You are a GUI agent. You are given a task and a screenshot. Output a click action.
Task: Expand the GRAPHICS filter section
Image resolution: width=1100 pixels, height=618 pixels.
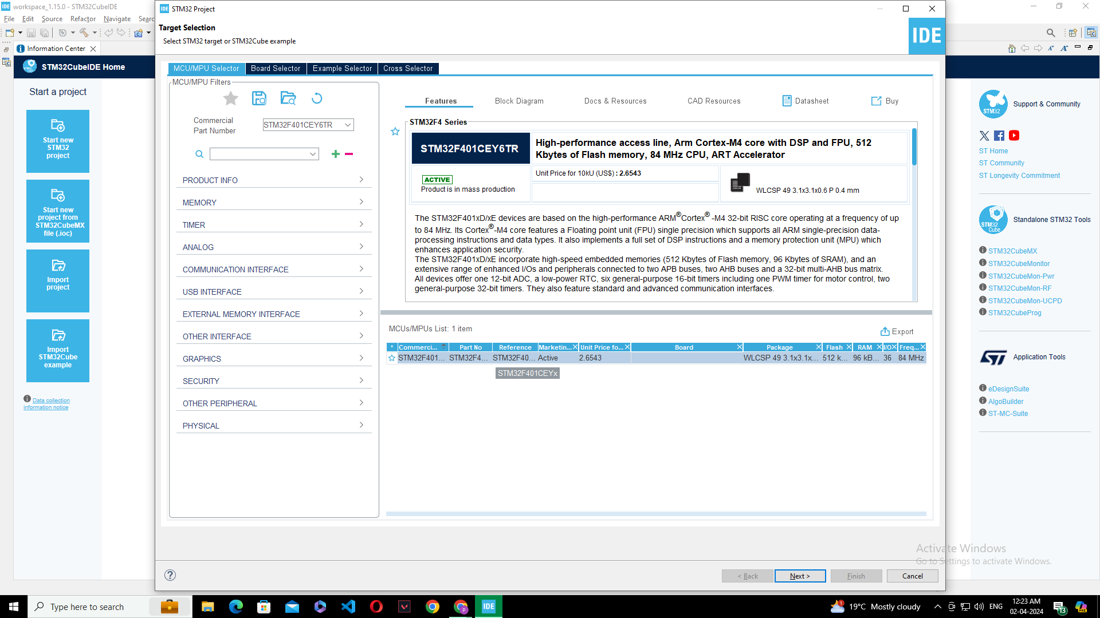point(274,359)
